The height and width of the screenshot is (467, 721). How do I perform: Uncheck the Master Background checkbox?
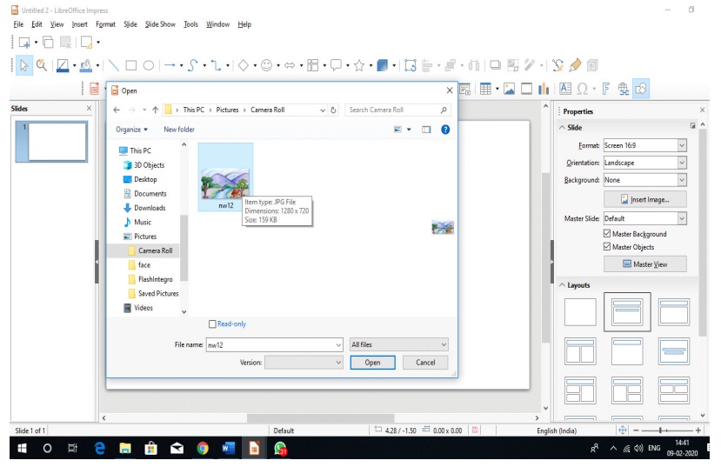607,234
